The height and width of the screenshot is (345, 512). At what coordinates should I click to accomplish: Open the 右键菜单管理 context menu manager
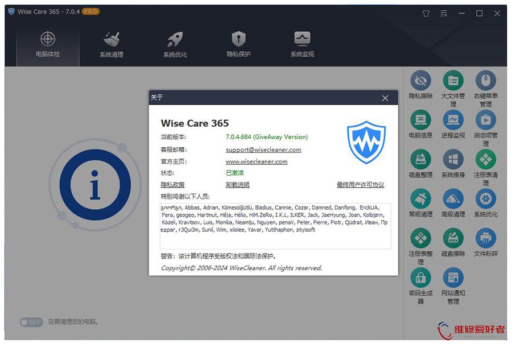(x=486, y=88)
